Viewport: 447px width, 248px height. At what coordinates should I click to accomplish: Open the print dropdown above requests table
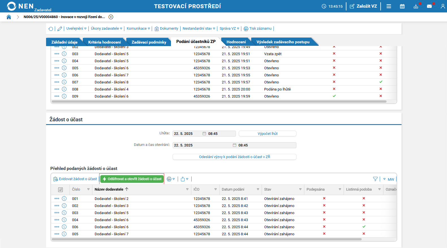171,179
